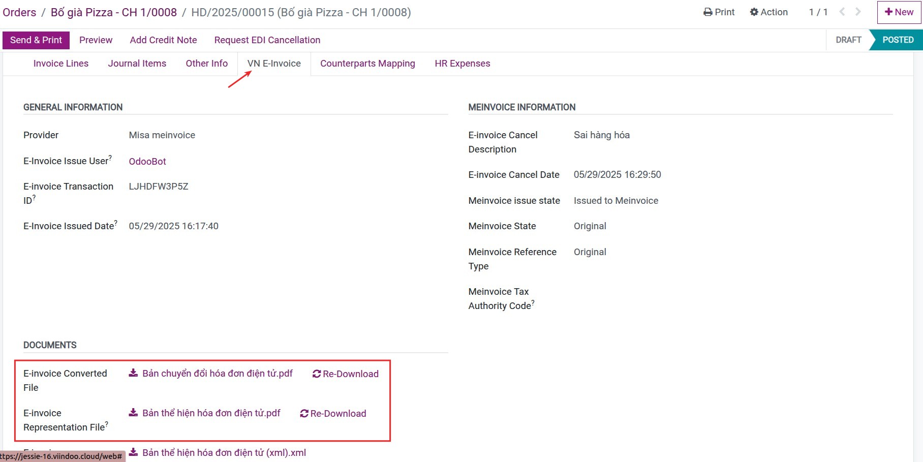
Task: Download Bản chuyển đổi hóa đơn điện tử.pdf
Action: click(x=218, y=374)
